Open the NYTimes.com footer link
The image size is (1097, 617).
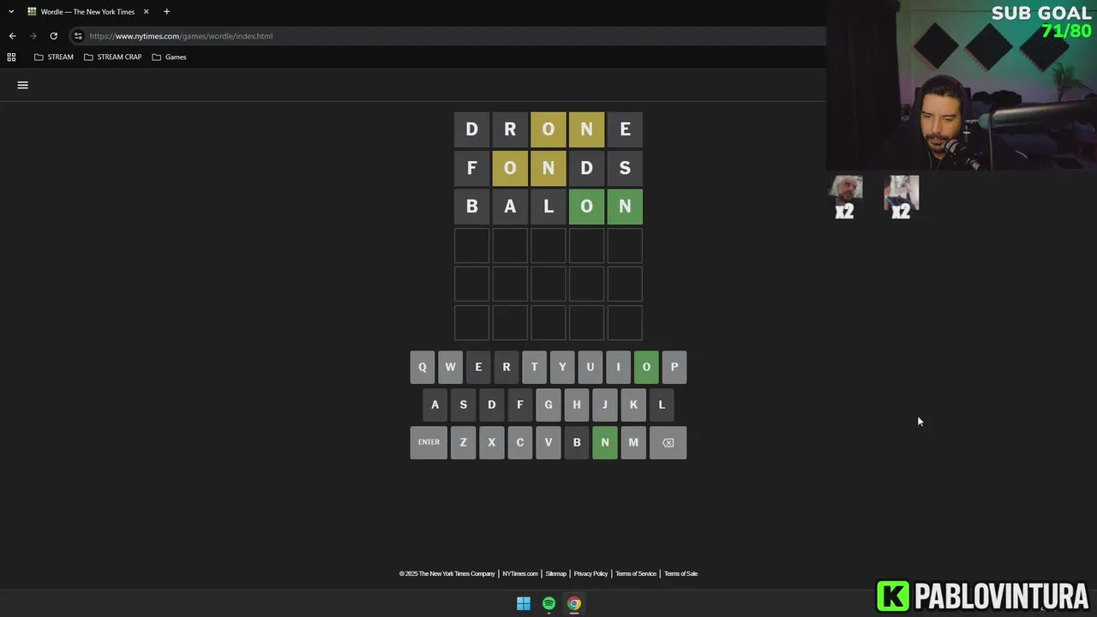[x=520, y=573]
